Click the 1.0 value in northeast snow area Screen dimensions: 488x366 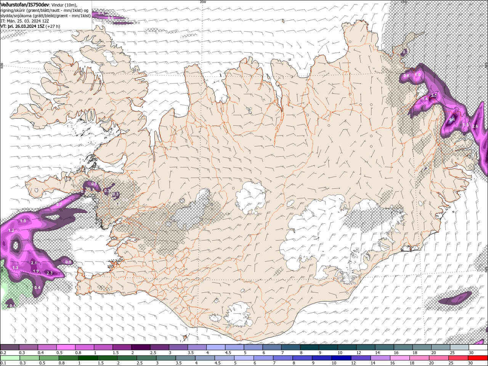point(417,75)
